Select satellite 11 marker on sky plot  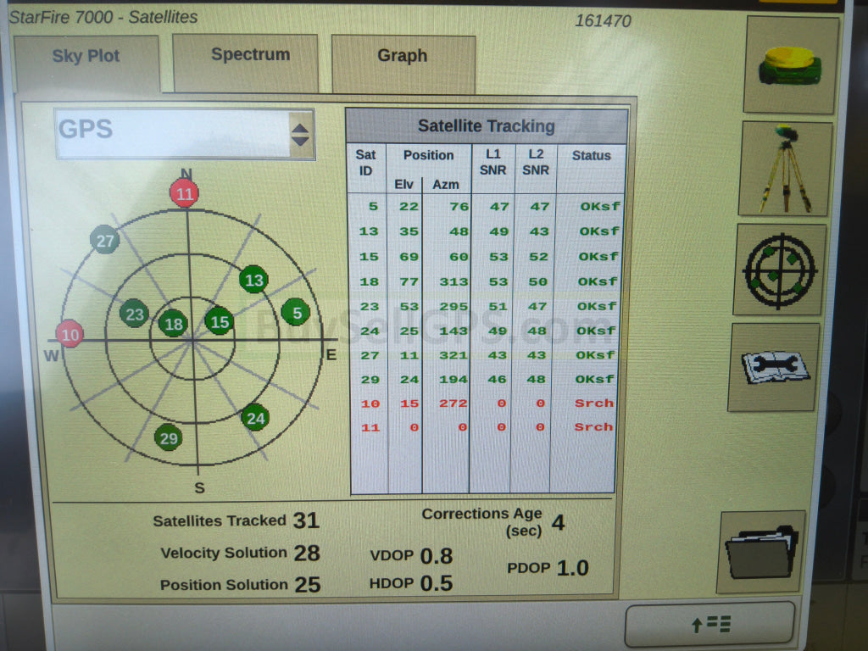point(184,193)
